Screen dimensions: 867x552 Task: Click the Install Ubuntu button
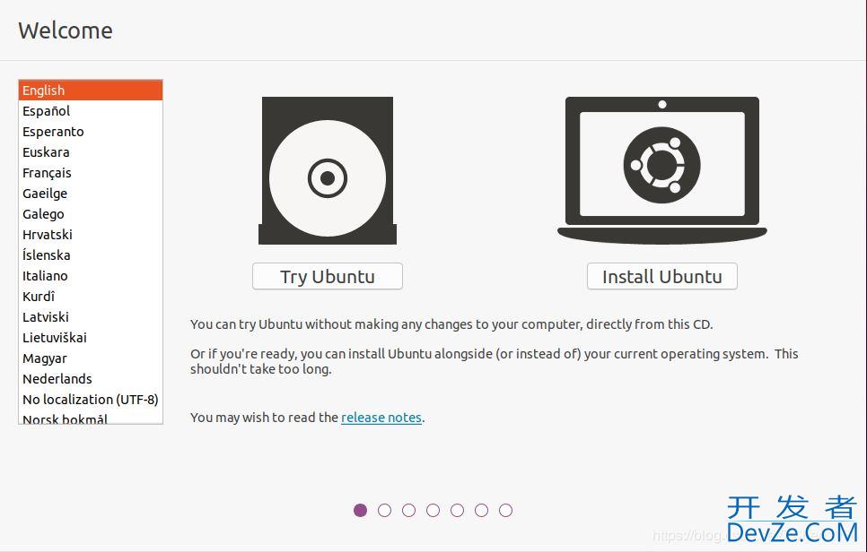(x=661, y=276)
